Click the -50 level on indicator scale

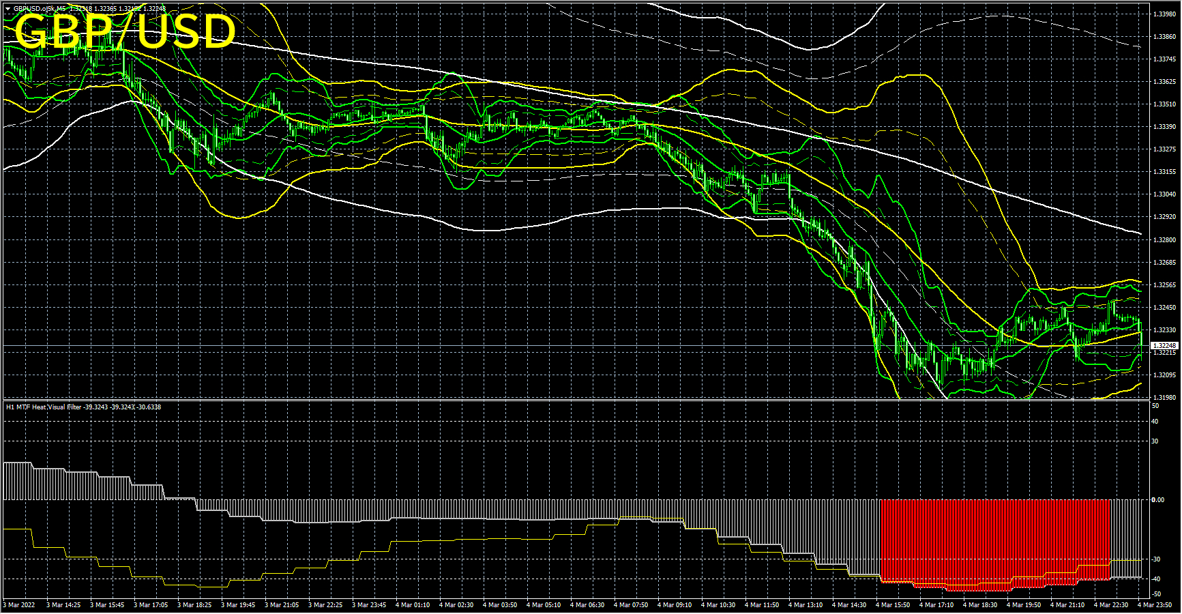tap(1156, 595)
